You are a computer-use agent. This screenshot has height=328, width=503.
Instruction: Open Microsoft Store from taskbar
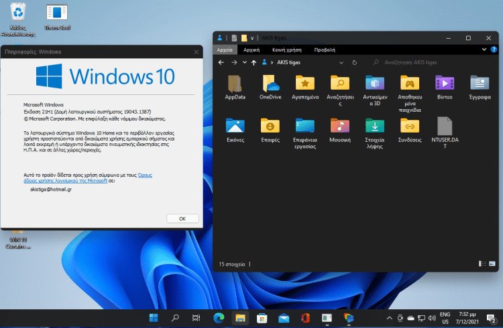[x=262, y=318]
